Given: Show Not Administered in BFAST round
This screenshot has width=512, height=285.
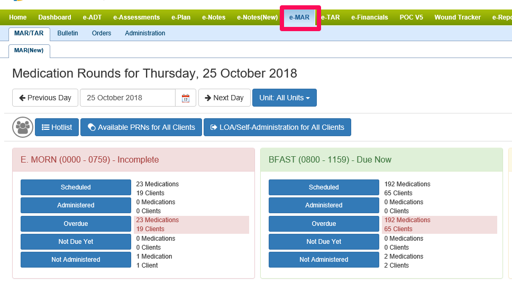Looking at the screenshot, I should point(324,260).
